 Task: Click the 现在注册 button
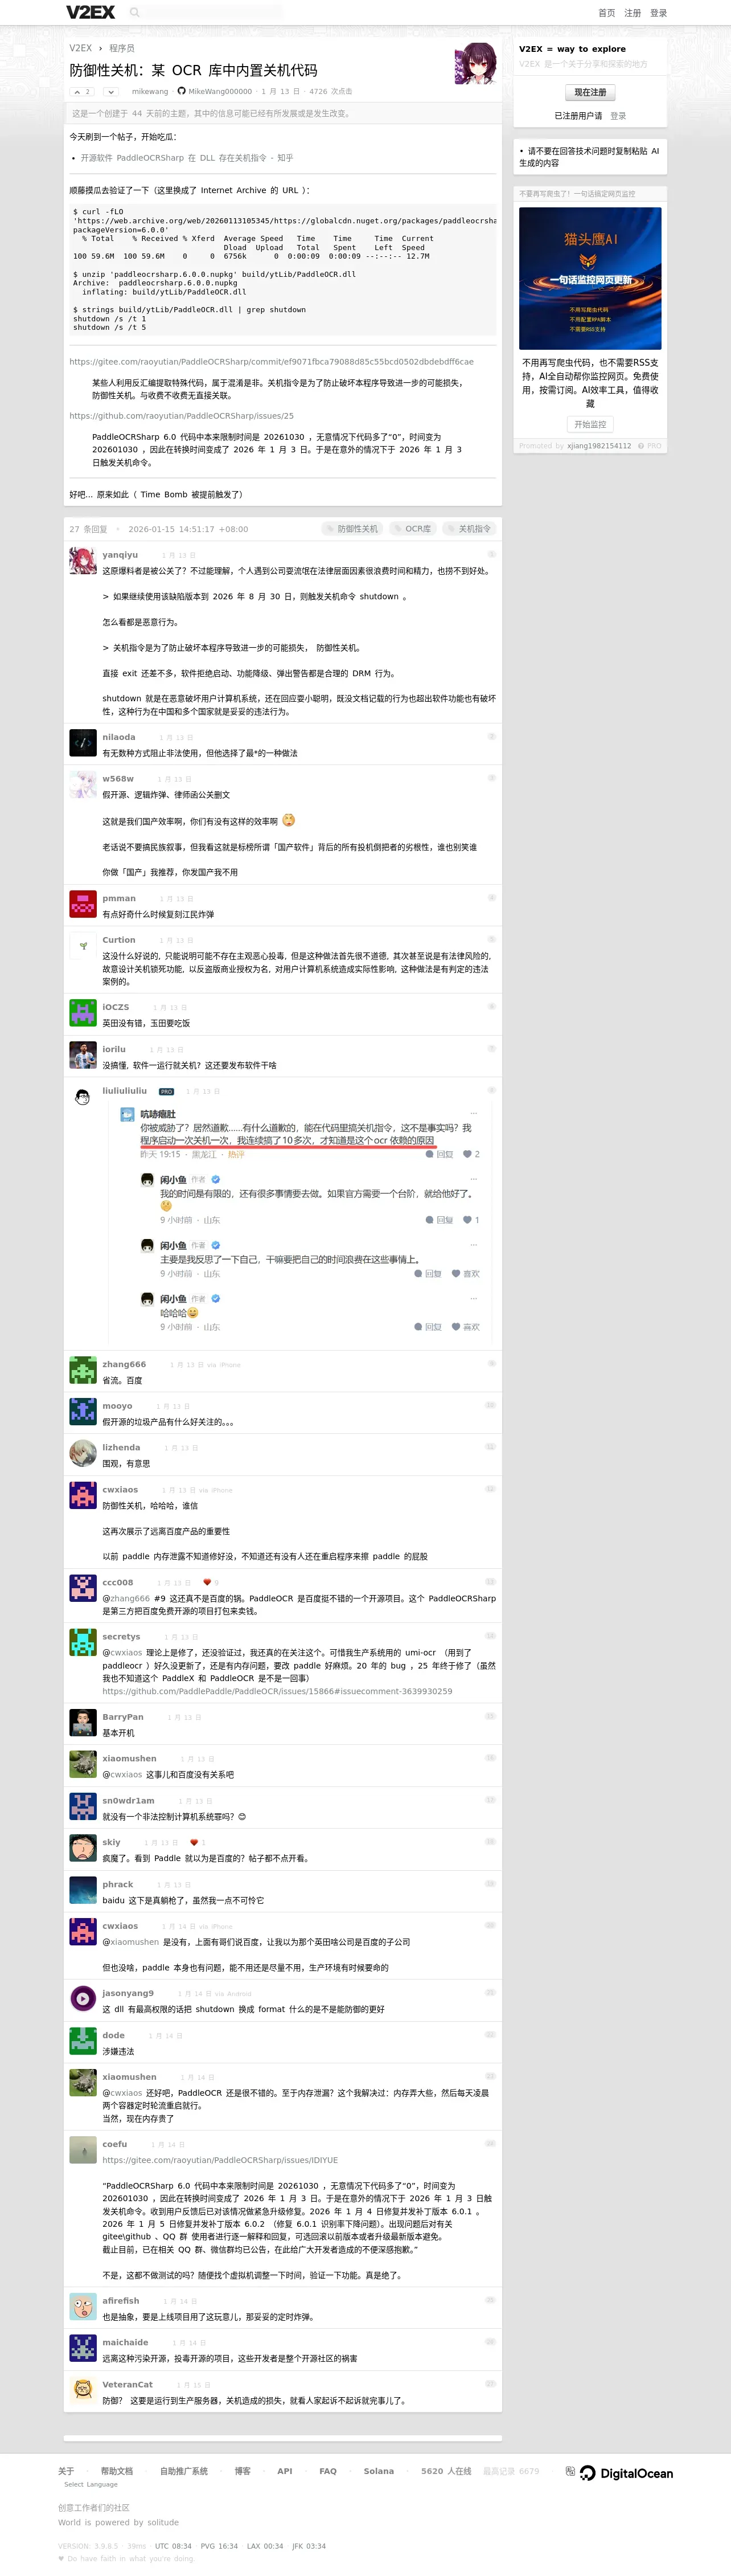590,92
